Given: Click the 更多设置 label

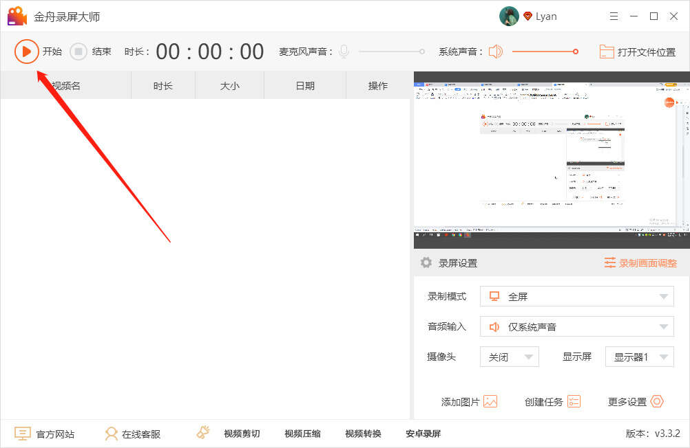Looking at the screenshot, I should coord(627,402).
